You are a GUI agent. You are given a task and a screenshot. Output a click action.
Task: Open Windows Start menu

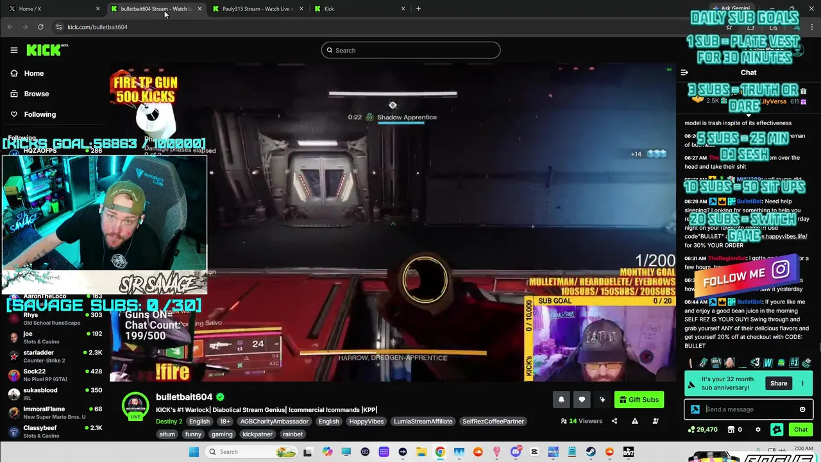point(194,452)
